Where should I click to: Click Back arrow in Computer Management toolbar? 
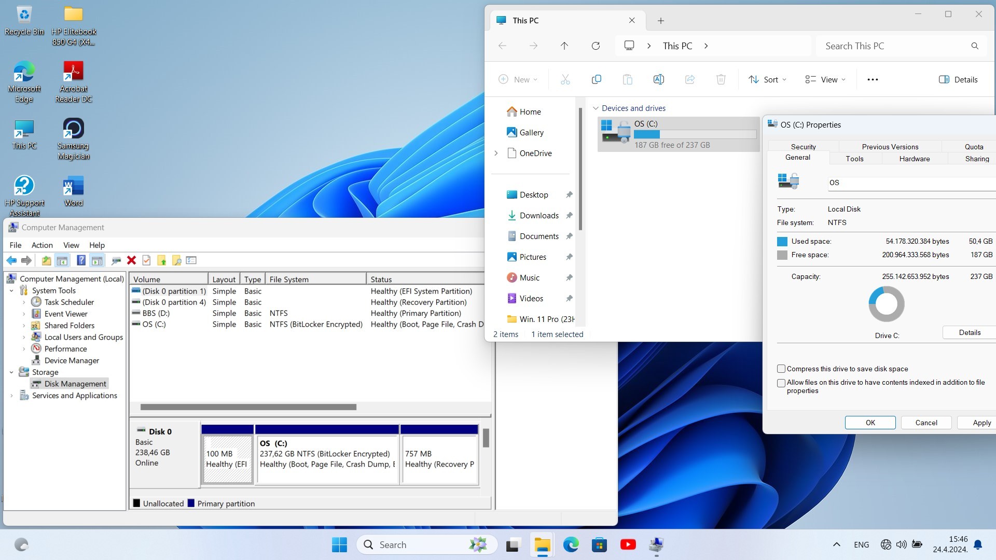click(11, 260)
